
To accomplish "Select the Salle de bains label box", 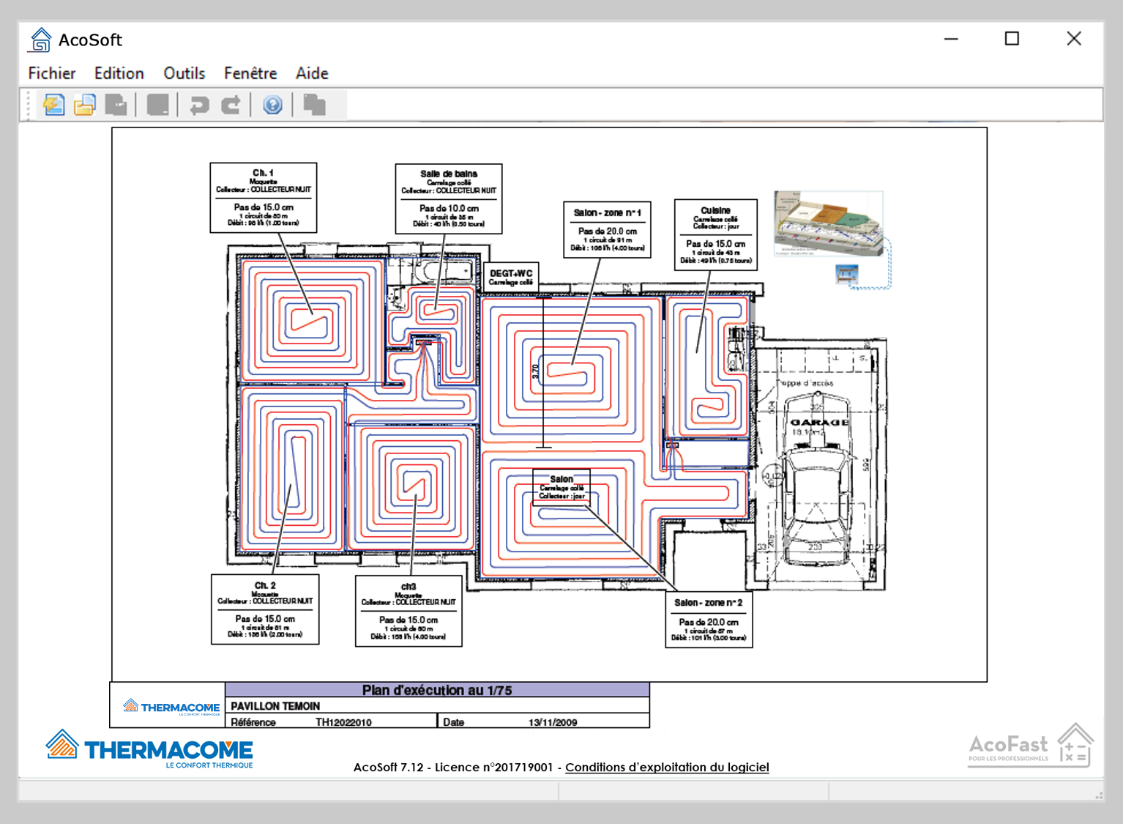I will pyautogui.click(x=449, y=198).
